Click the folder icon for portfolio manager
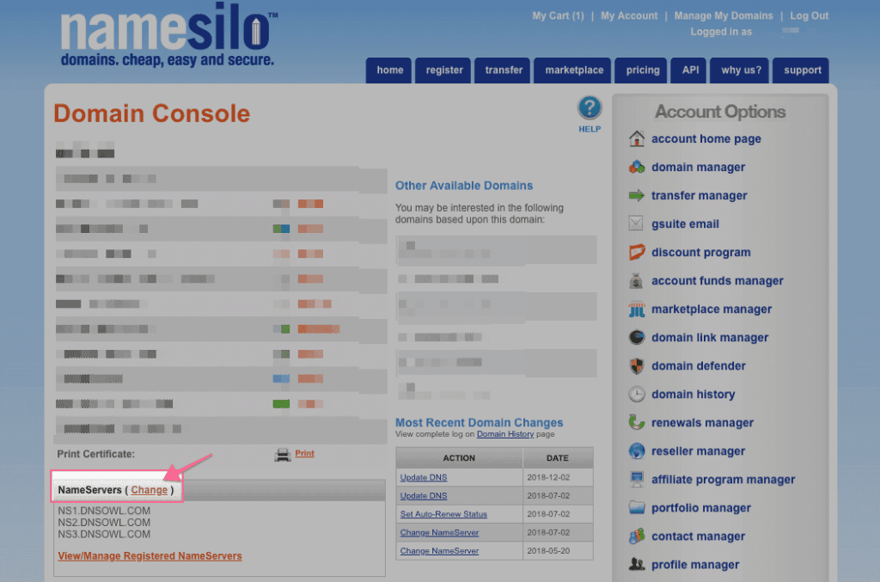Screen dimensions: 880x582 click(637, 507)
